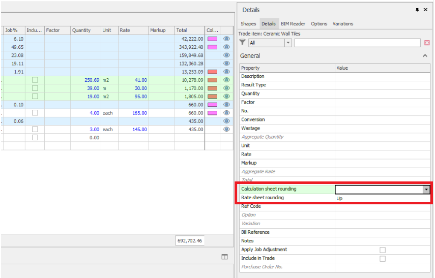The image size is (435, 278).
Task: Click the filter funnel icon in Details panel
Action: point(242,43)
